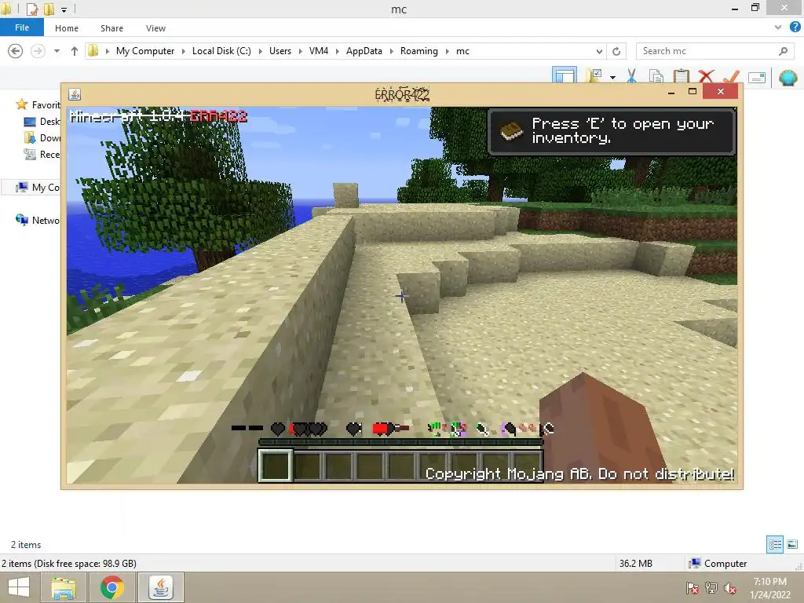Click the rename card icon in the toolbar
Image resolution: width=804 pixels, height=603 pixels.
tap(757, 78)
